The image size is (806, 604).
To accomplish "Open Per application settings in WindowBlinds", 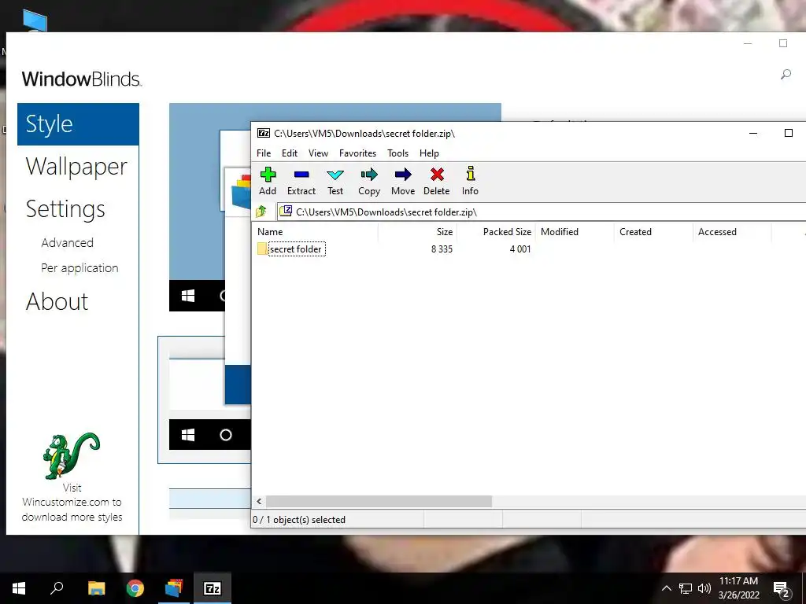I will (x=79, y=268).
